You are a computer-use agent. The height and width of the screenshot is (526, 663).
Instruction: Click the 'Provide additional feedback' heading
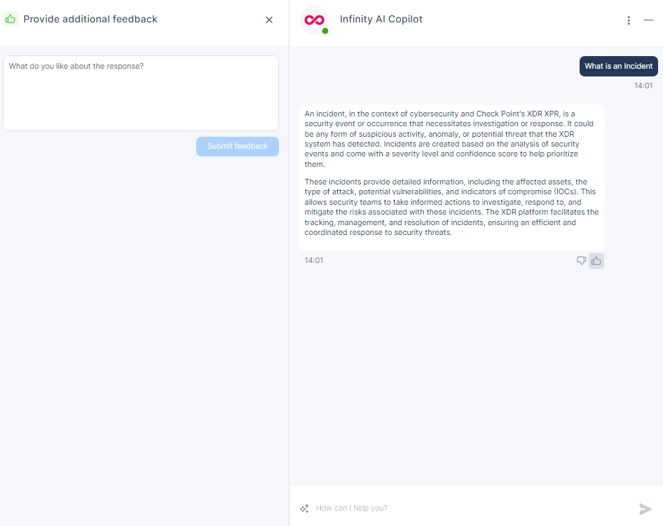pos(90,19)
